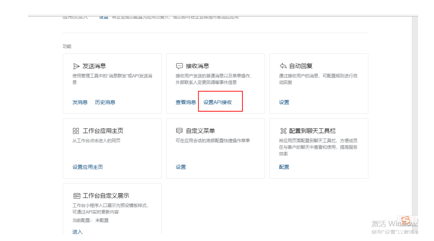Open the 历史消息 link
Viewport: 434px width, 241px height.
tap(105, 102)
